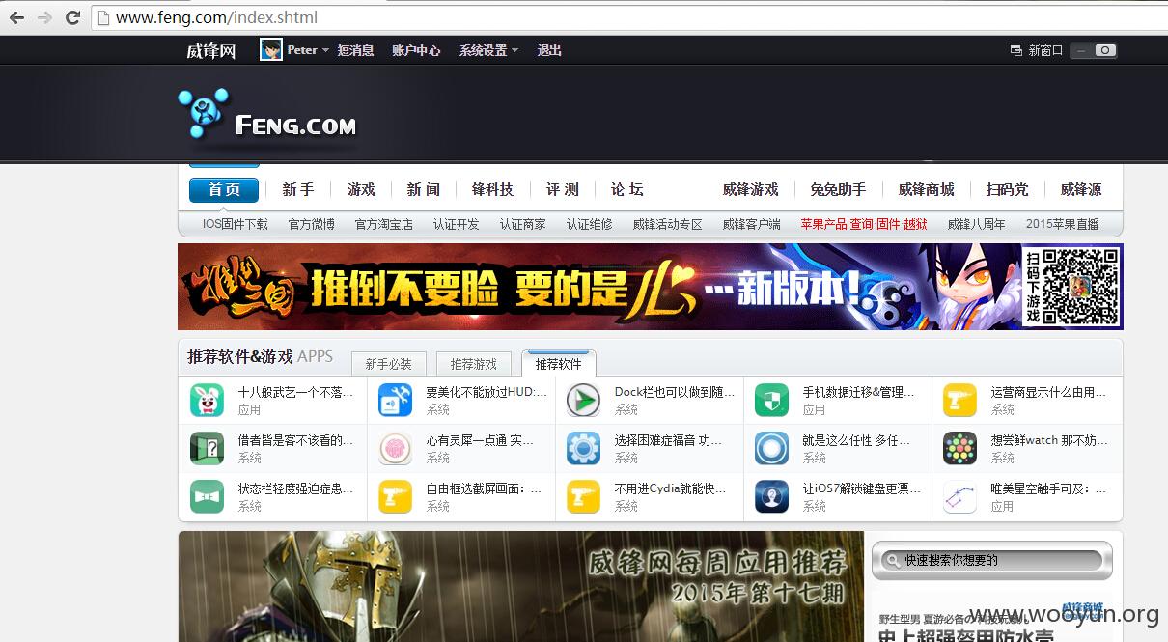Image resolution: width=1168 pixels, height=642 pixels.
Task: Open the 新闻 navigation item
Action: 424,189
